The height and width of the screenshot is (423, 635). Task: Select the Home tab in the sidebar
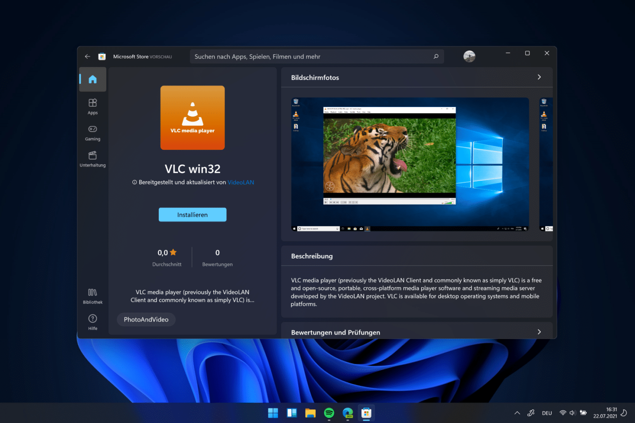pos(92,79)
